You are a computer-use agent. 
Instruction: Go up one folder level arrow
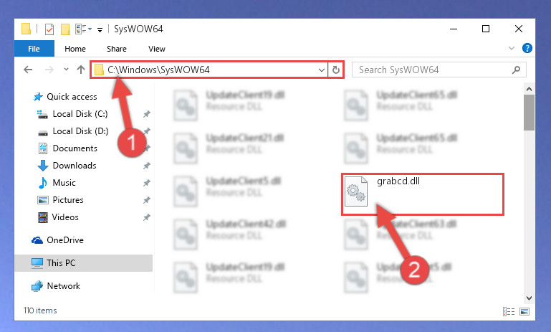click(x=81, y=70)
